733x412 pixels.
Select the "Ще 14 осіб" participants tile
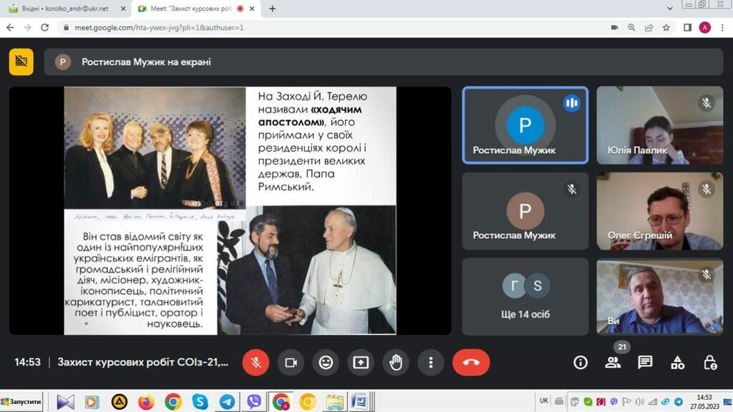point(525,295)
